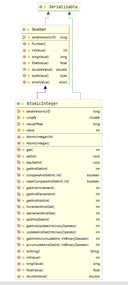Select compareAndSet(int, int) method
128x285 pixels.
pos(59,175)
